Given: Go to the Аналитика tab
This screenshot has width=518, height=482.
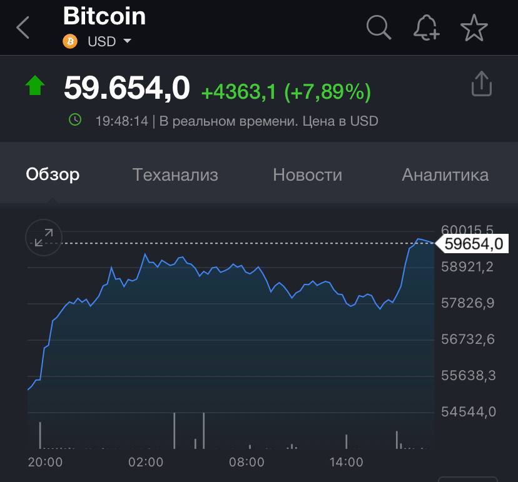Looking at the screenshot, I should pyautogui.click(x=445, y=174).
